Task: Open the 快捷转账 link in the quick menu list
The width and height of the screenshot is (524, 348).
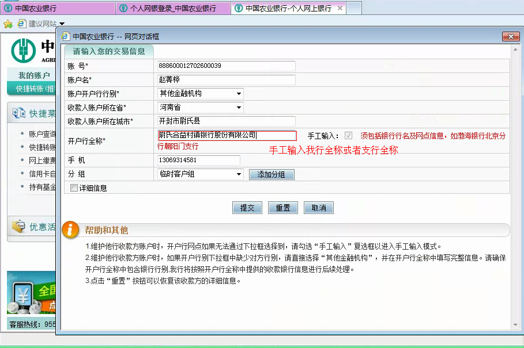Action: (x=43, y=147)
